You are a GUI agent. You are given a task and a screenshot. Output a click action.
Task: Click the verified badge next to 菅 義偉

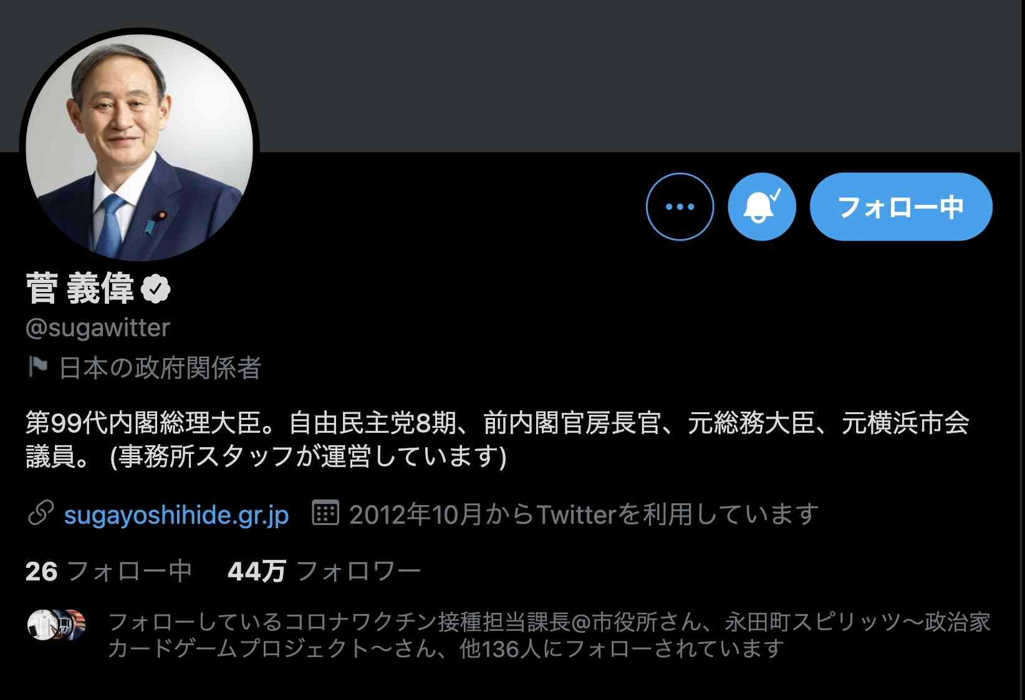coord(156,290)
